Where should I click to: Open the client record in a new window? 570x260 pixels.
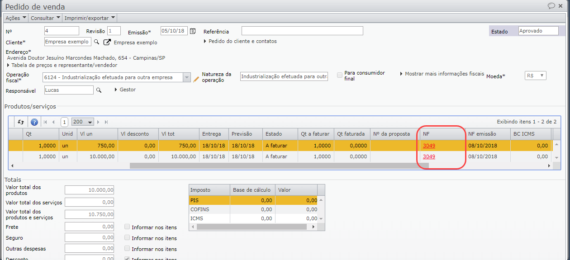(107, 42)
